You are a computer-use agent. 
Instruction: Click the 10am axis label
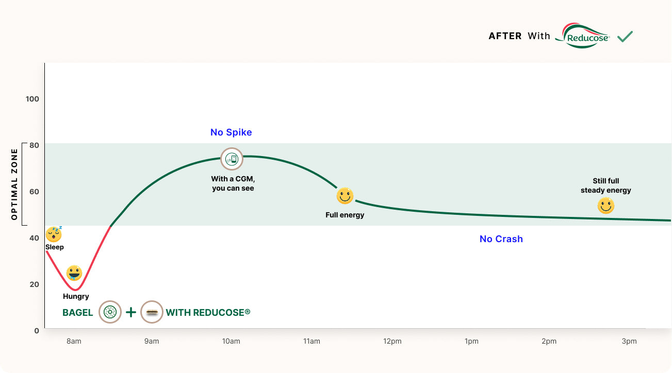[x=231, y=341]
